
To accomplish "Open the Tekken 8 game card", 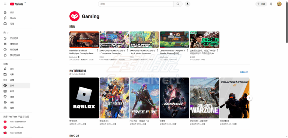I will tap(174, 98).
